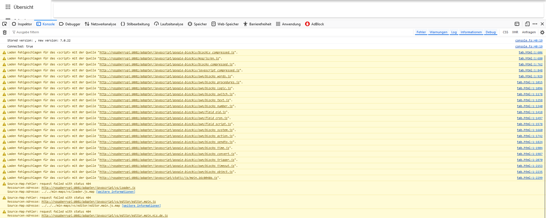Open the msg/js/en.js URL link
546x218 pixels.
pos(159,59)
